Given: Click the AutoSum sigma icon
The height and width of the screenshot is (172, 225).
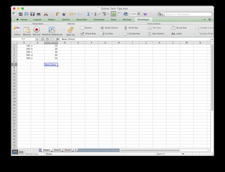Looking at the screenshot, I should 89,14.
